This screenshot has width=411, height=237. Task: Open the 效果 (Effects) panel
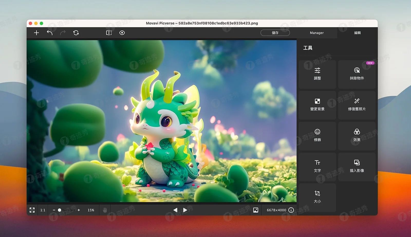357,136
